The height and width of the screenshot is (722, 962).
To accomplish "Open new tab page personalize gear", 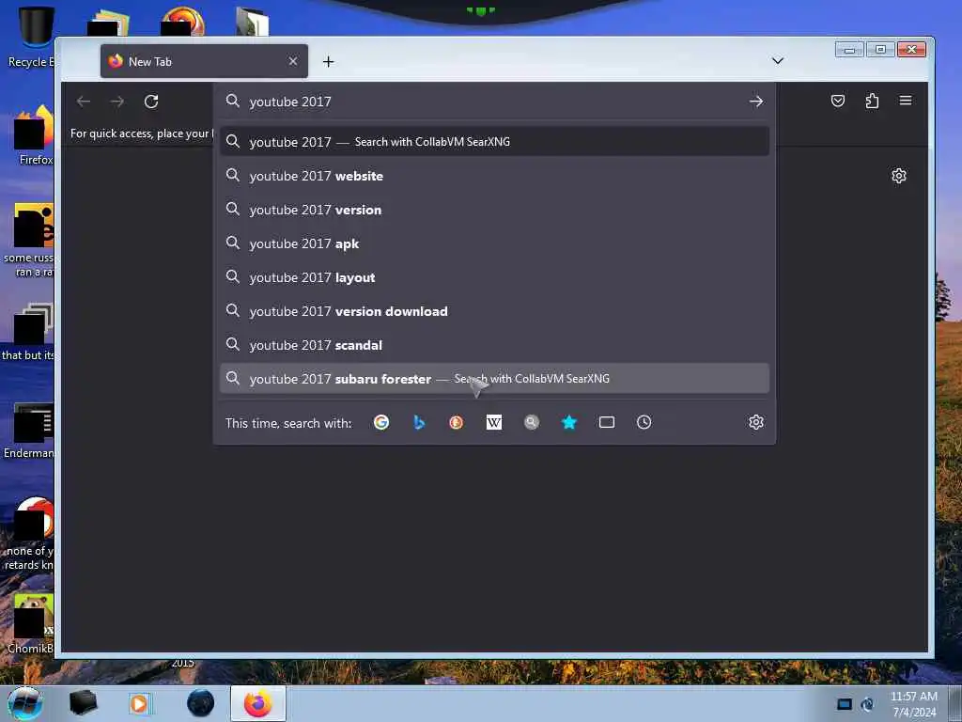I will [899, 176].
